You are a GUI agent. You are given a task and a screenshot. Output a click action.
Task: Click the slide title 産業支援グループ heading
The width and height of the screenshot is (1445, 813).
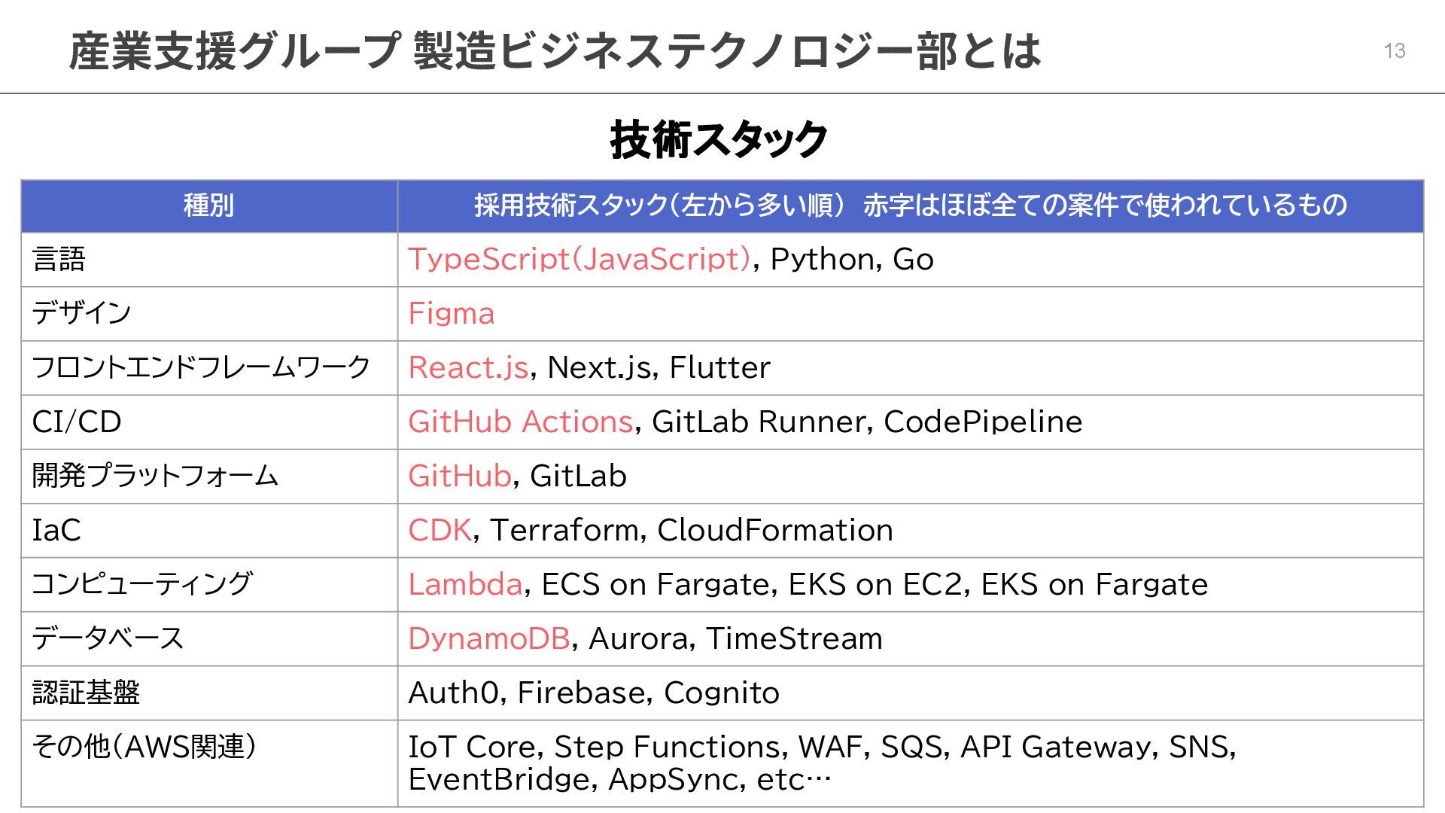555,51
